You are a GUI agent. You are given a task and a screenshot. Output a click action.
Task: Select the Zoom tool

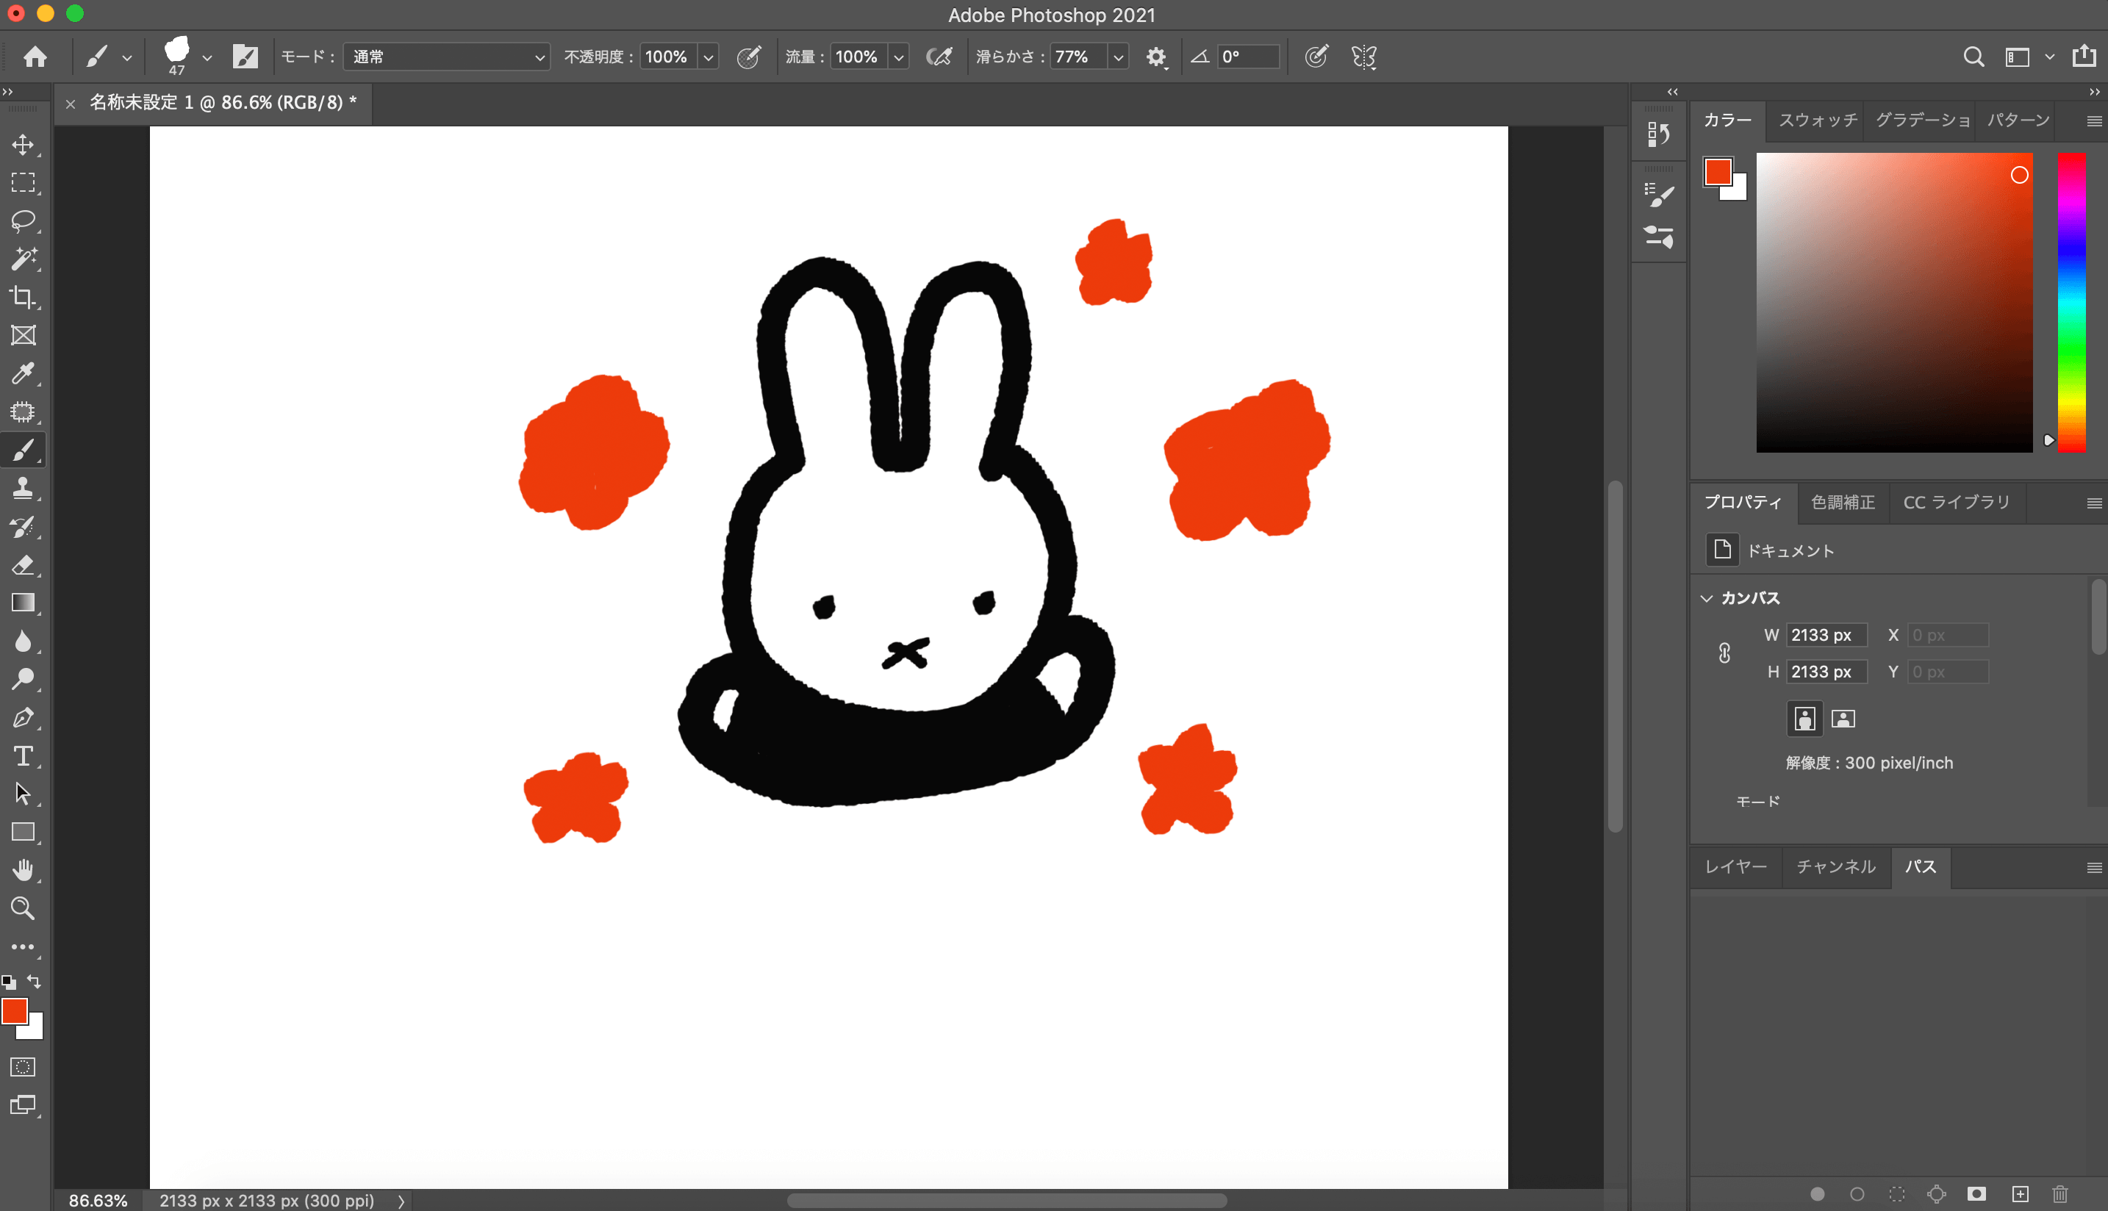(x=24, y=910)
